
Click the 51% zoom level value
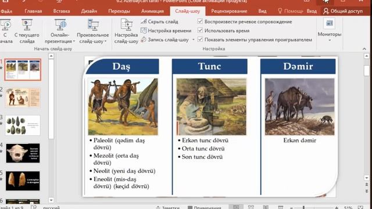point(348,208)
